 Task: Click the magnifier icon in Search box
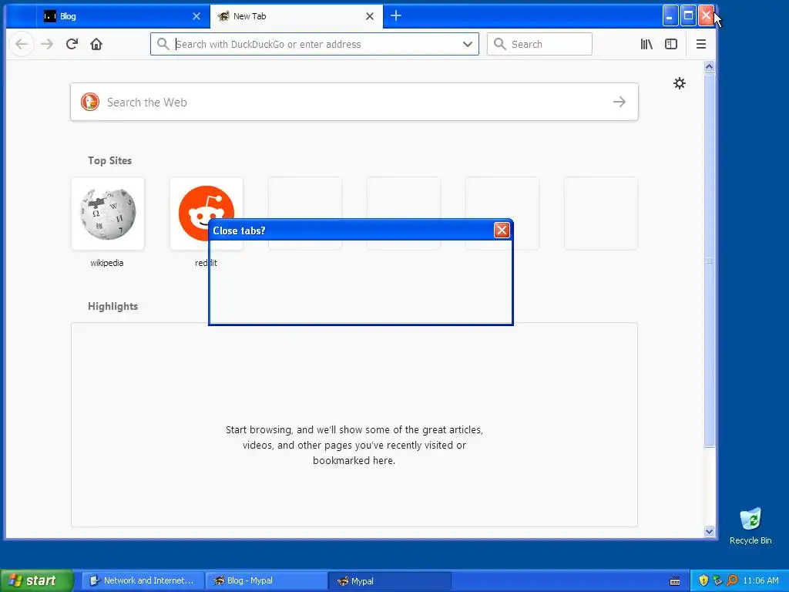(499, 44)
